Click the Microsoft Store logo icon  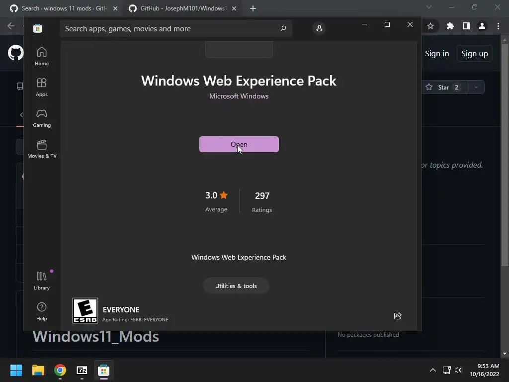37,28
